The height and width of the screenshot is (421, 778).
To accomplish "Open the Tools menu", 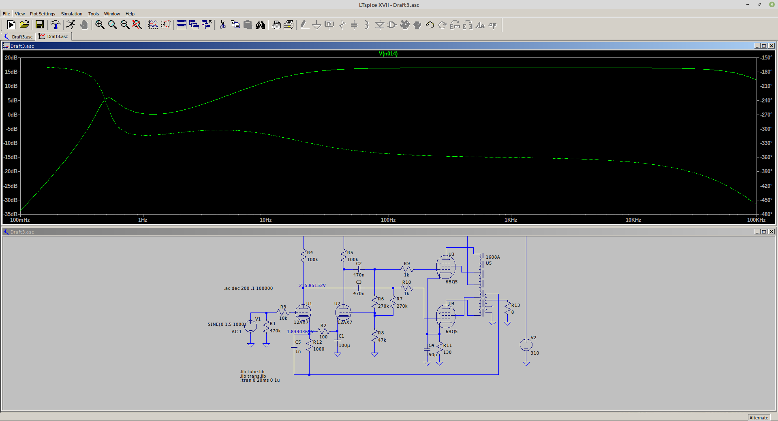I will [94, 14].
